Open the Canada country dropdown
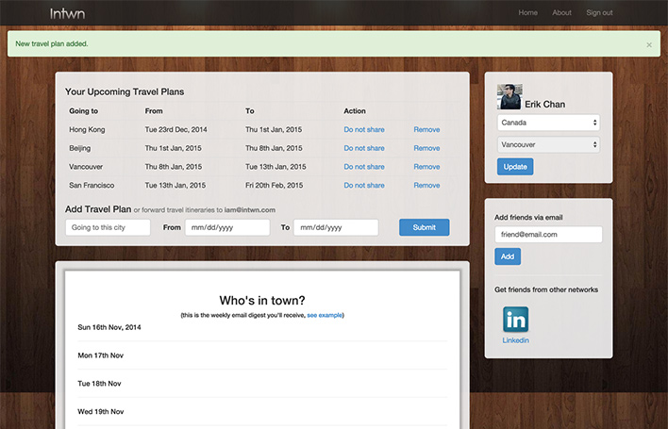 click(548, 123)
